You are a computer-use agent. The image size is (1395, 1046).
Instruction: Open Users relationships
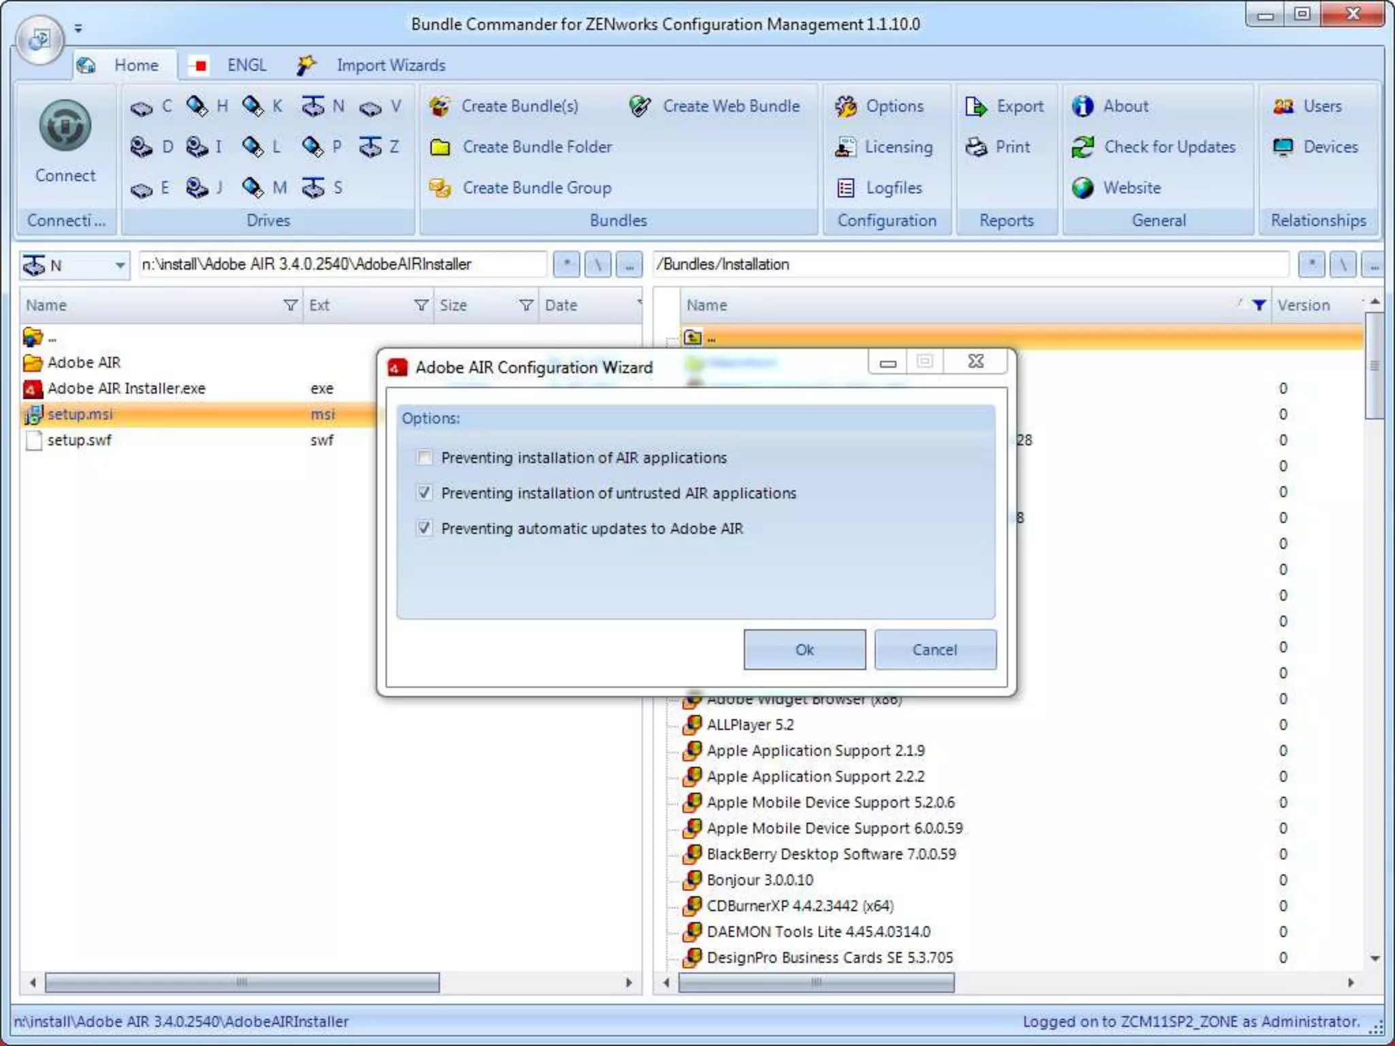coord(1307,107)
